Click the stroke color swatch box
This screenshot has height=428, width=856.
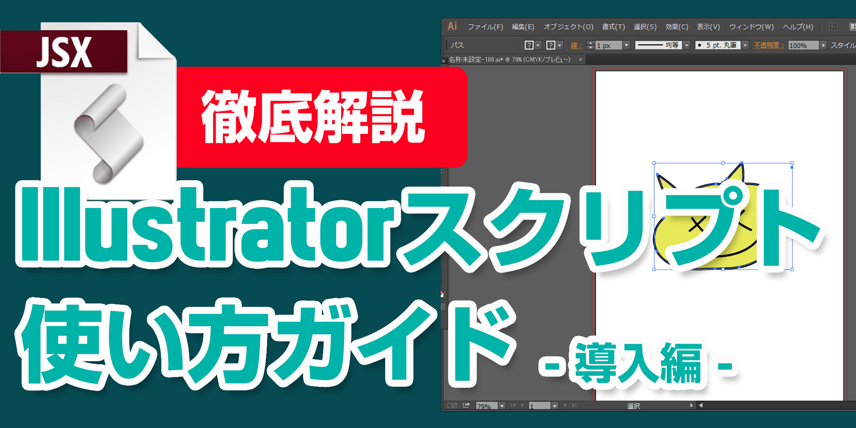[551, 45]
